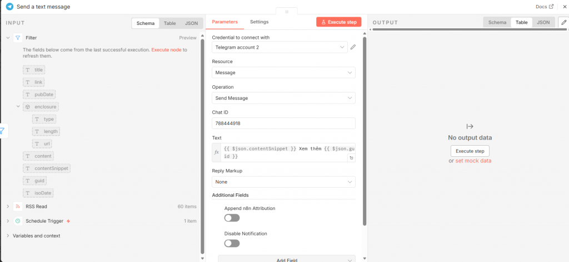Click the RSS Read feed icon
This screenshot has width=569, height=262.
pos(18,206)
